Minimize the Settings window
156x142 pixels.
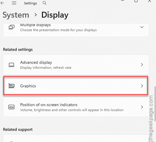pos(123,1)
